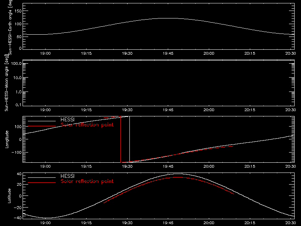Click the 150 tick on Earth angle axis
Screen dimensions: 301x226
[x=18, y=11]
